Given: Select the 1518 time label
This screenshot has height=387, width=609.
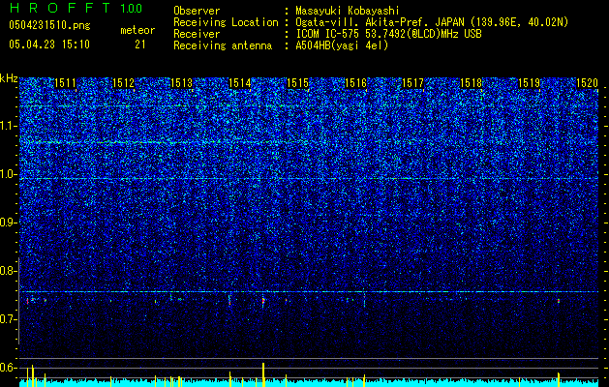Looking at the screenshot, I should [x=471, y=83].
